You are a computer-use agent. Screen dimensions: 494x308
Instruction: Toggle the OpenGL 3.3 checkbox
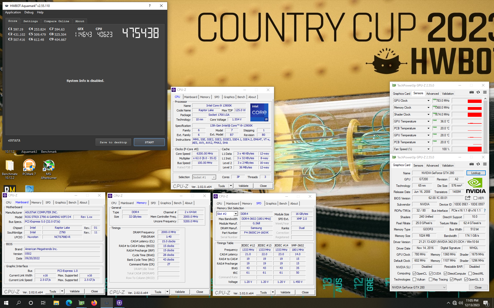click(x=466, y=280)
